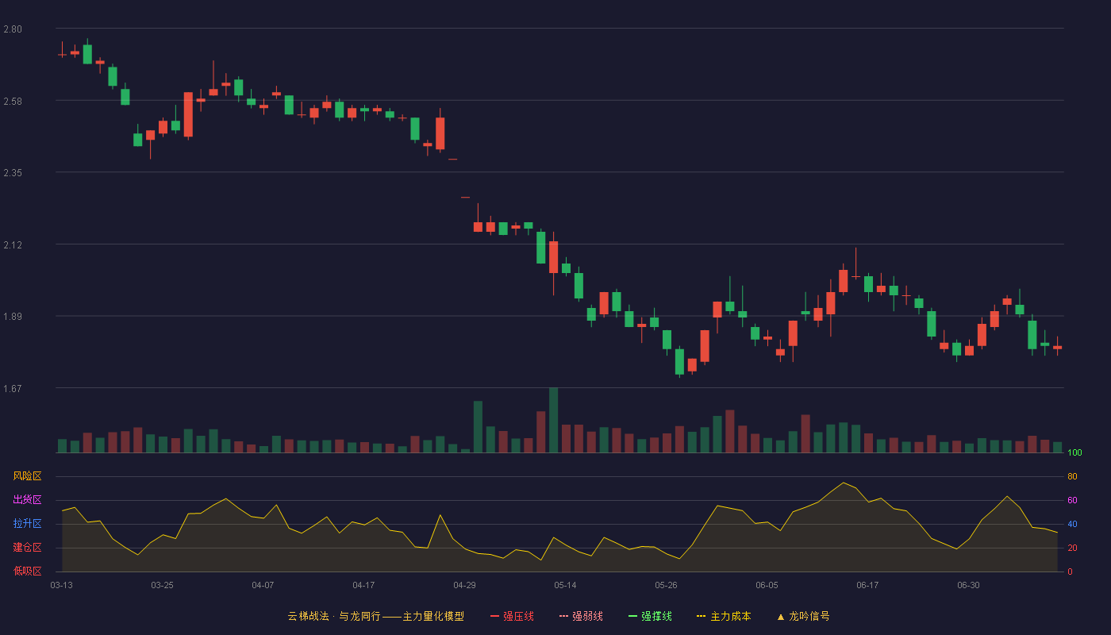This screenshot has width=1111, height=635.
Task: Click the 出货区 zone label
Action: click(27, 500)
